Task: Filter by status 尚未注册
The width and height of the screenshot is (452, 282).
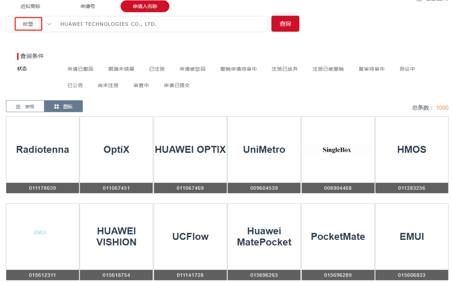Action: [x=108, y=86]
